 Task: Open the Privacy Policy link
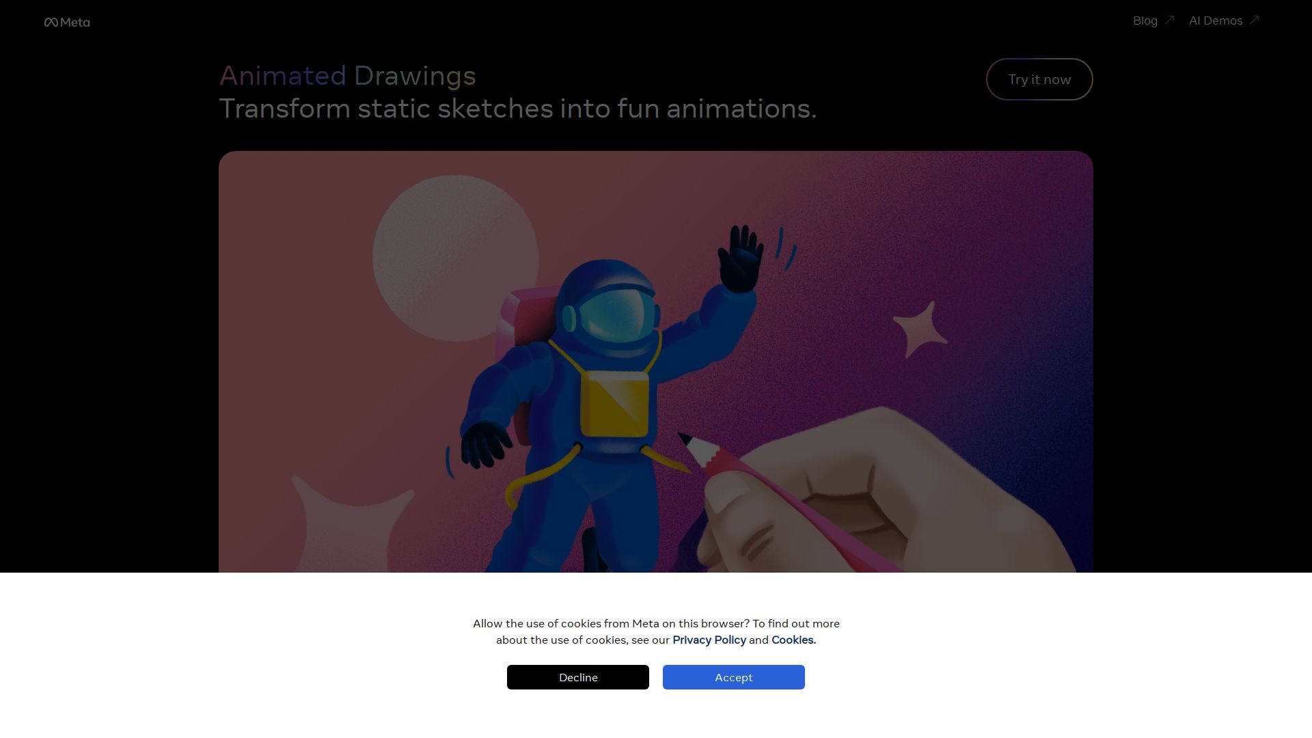[709, 640]
